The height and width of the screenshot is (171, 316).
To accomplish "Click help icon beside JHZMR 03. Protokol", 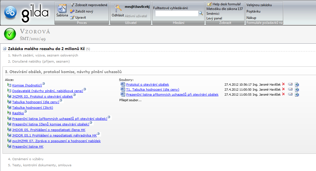I will click(74, 95).
